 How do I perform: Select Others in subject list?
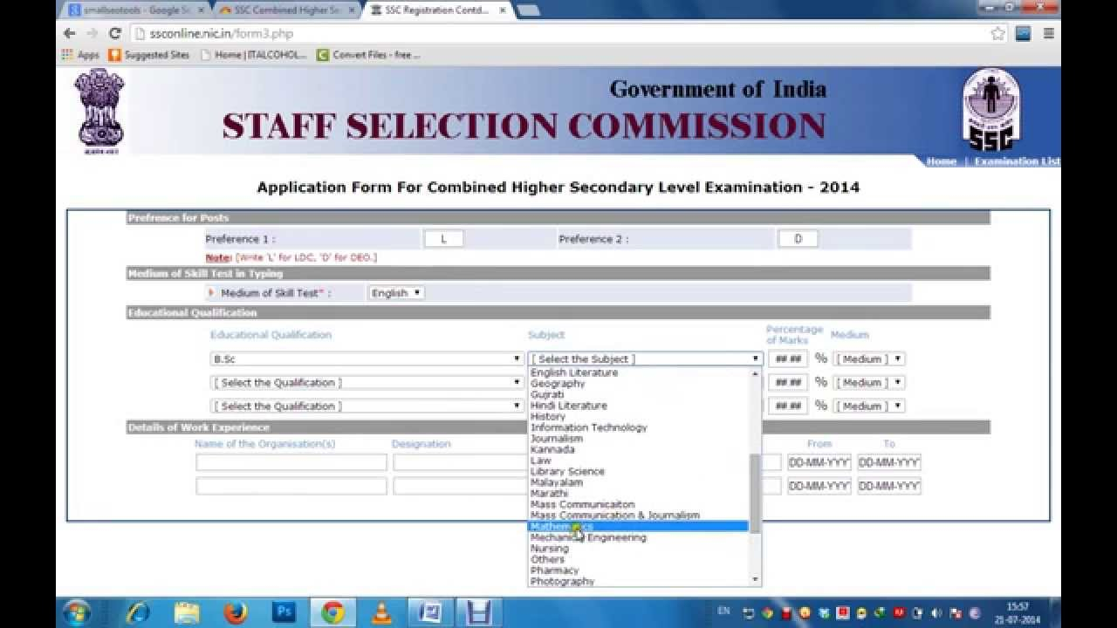point(547,559)
